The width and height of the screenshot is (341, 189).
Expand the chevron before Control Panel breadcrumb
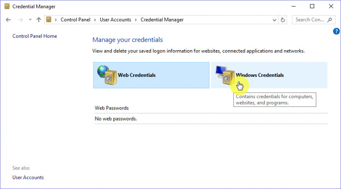click(56, 20)
